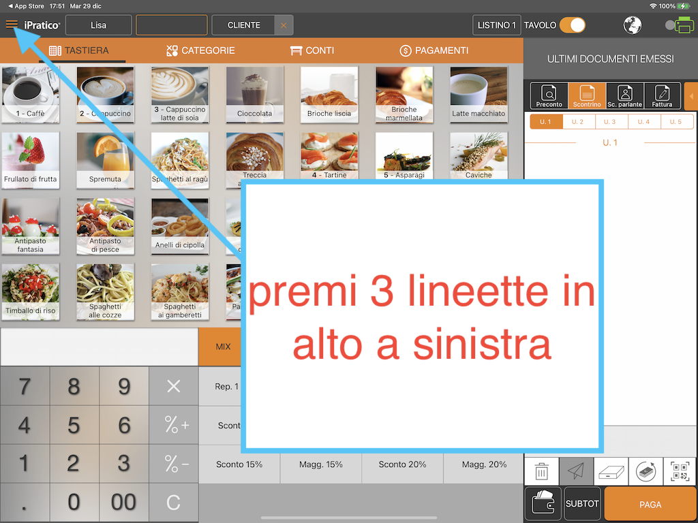This screenshot has width=698, height=523.
Task: Add Frullato di frutta product
Action: click(x=30, y=161)
